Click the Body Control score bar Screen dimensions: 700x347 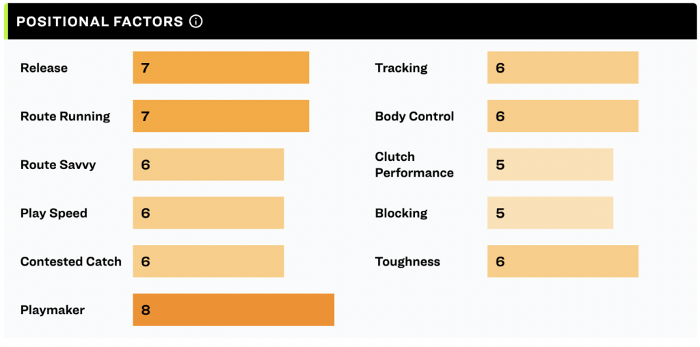coord(563,116)
